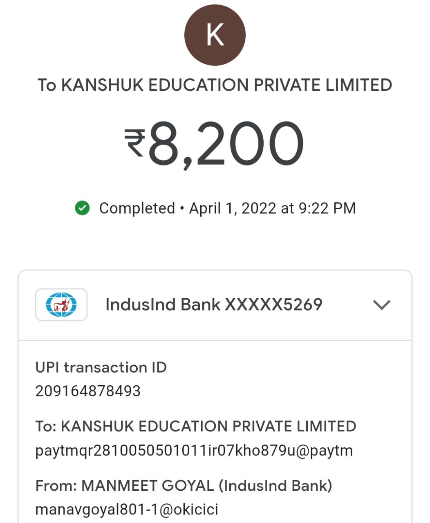The image size is (430, 523).
Task: Tap sender name MANMEET GOYAL
Action: tap(148, 486)
